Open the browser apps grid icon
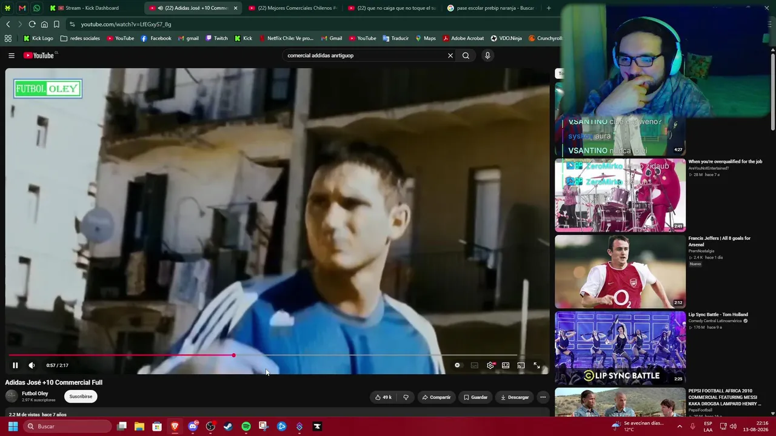The width and height of the screenshot is (776, 436). tap(8, 38)
